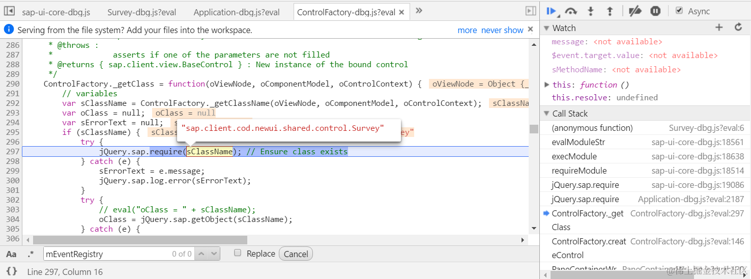Click the 'this.resolve: undefined' watch entry

tap(604, 97)
